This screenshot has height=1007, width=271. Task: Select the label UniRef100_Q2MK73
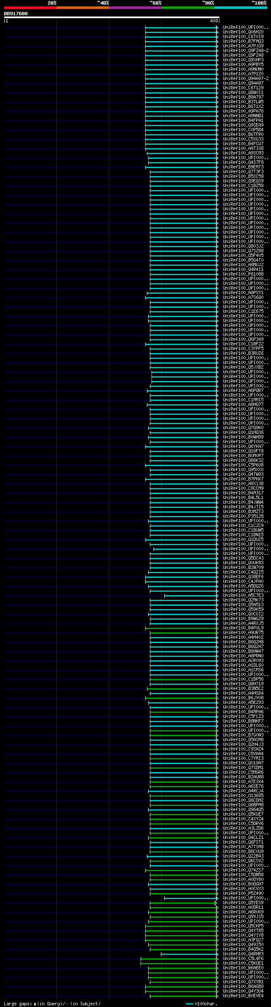pos(243,600)
